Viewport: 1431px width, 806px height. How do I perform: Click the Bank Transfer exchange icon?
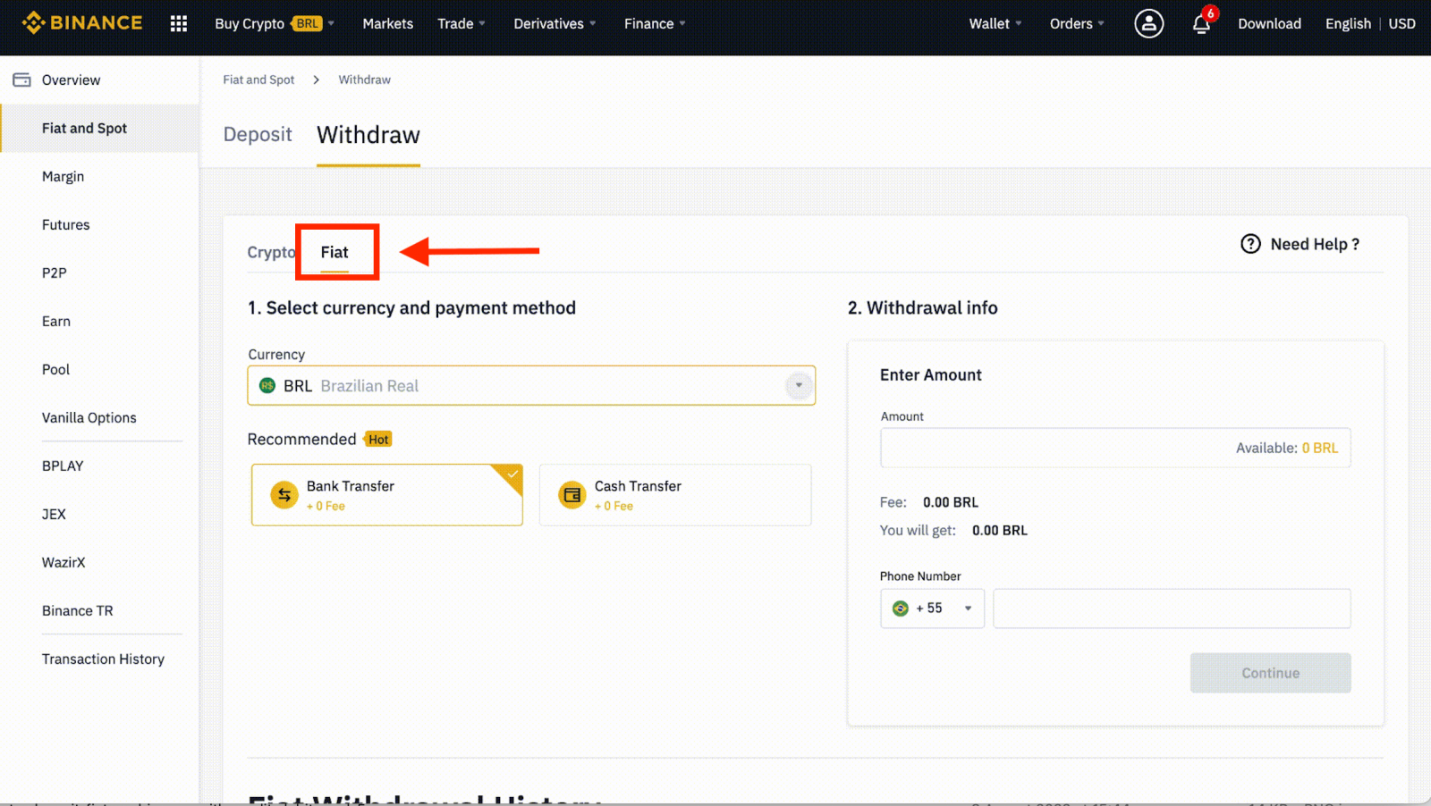pos(285,495)
